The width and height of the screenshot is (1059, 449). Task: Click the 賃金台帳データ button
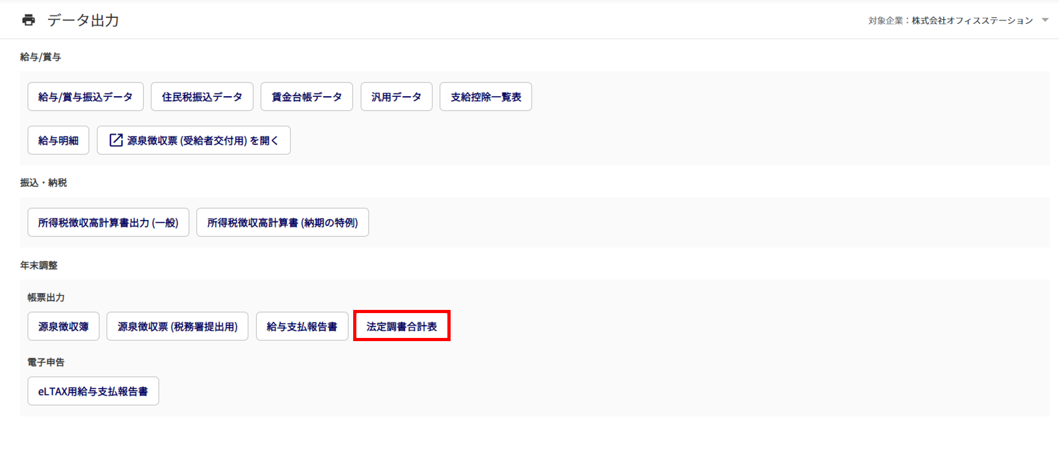[x=307, y=97]
